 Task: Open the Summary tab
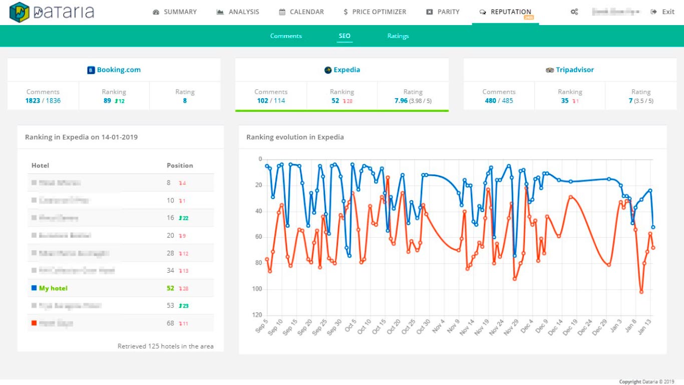pos(175,12)
